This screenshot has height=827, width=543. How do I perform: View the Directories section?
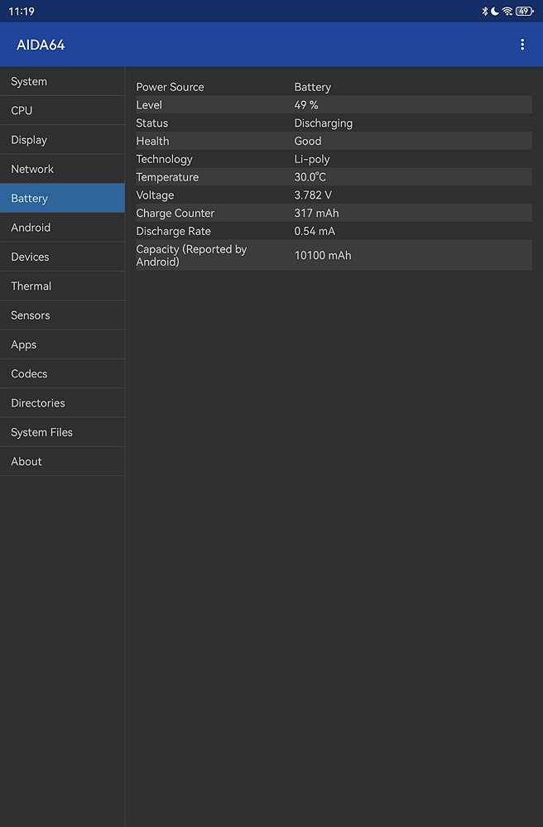pos(62,403)
